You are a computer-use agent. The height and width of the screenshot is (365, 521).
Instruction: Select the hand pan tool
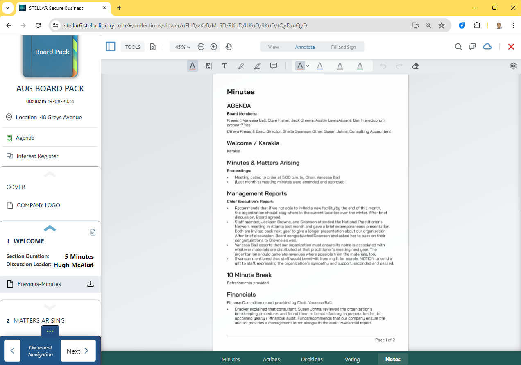(228, 47)
